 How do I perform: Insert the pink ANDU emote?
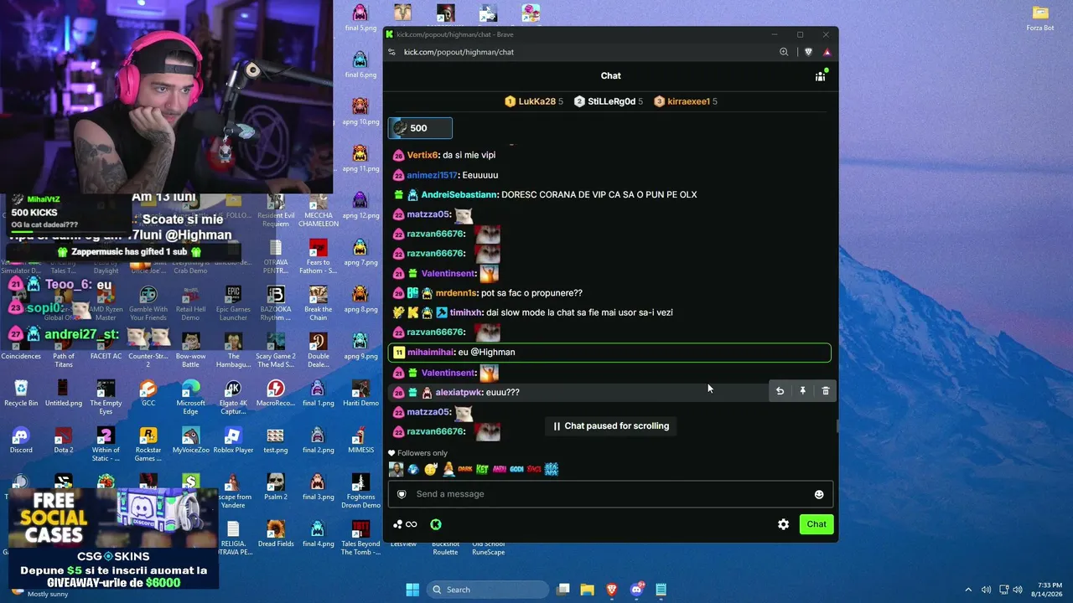[x=500, y=469]
